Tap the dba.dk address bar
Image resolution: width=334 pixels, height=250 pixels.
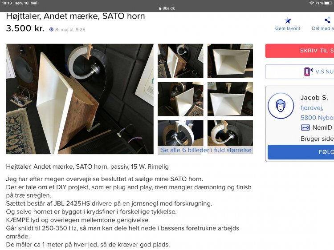click(167, 8)
